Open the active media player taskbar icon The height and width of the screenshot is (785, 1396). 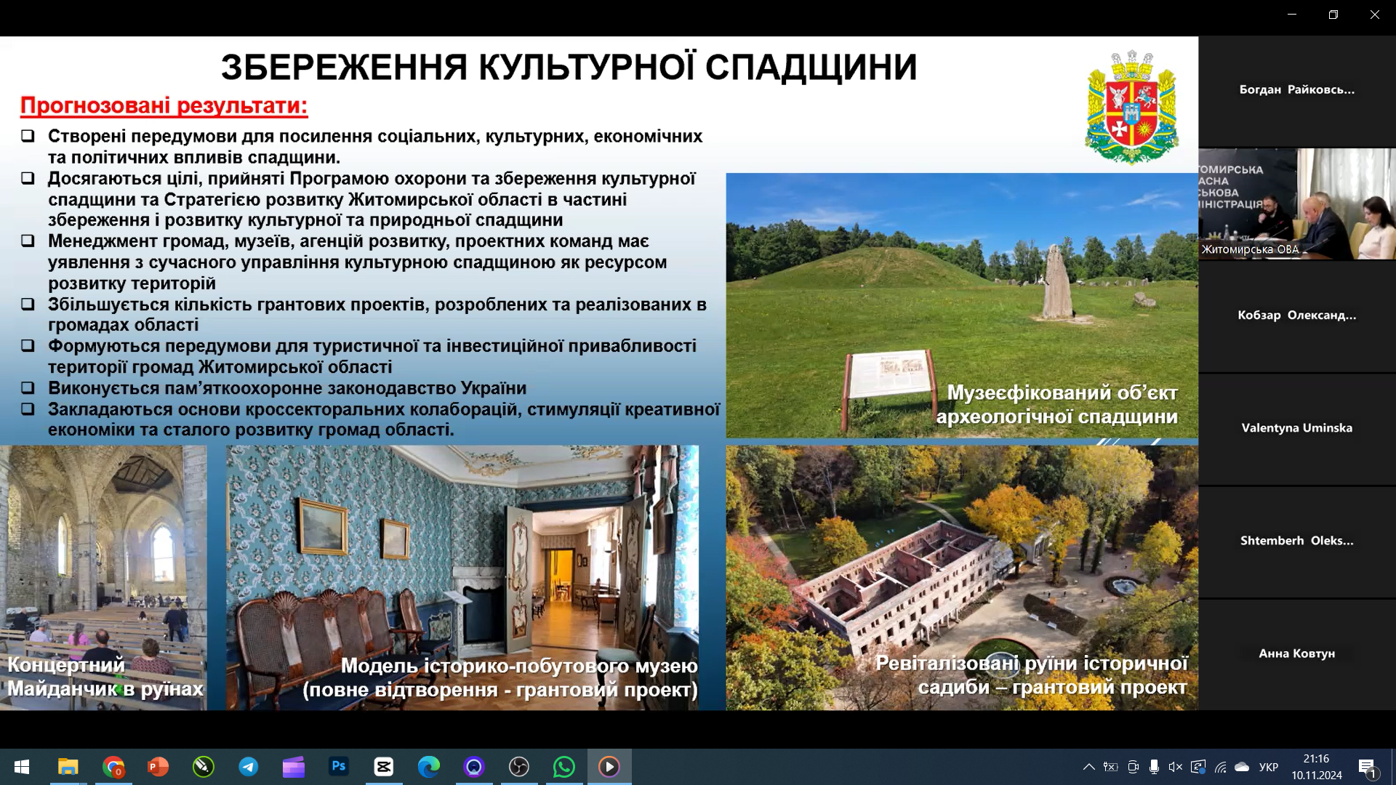pyautogui.click(x=609, y=767)
